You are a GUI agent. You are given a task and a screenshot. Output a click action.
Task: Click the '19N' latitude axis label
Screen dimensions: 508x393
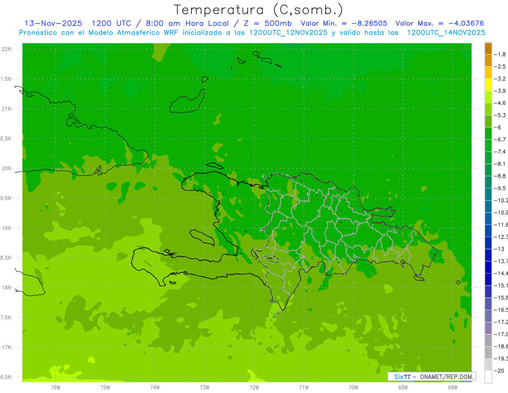pos(7,228)
